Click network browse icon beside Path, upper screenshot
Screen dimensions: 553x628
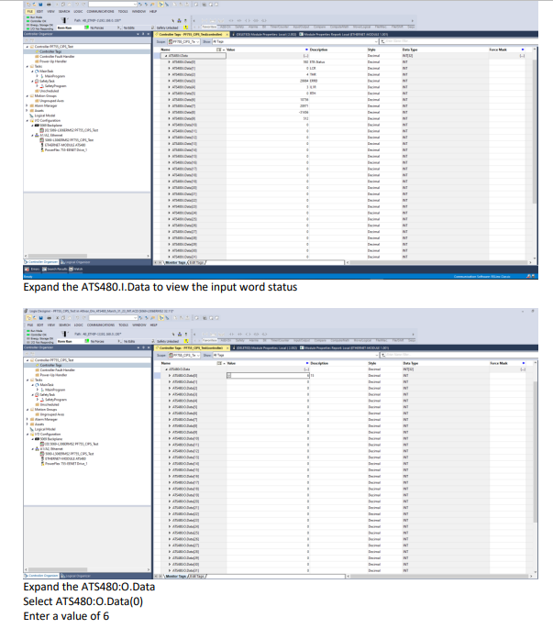click(179, 20)
